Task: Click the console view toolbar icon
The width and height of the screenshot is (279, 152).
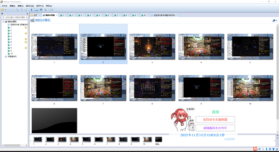Action: click(52, 10)
